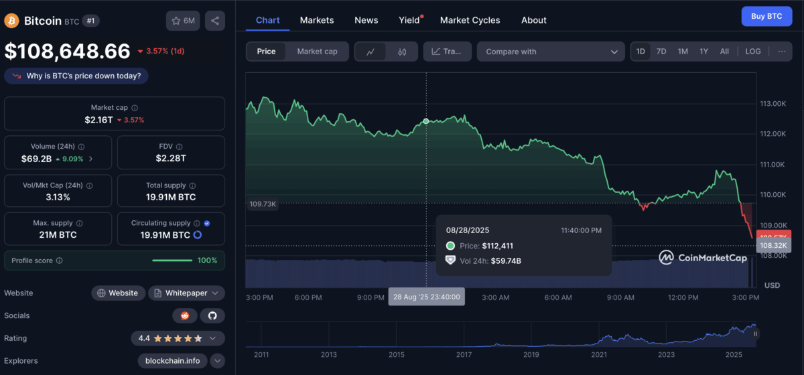The height and width of the screenshot is (375, 804).
Task: Open the blockchain.info explorer
Action: [x=173, y=361]
